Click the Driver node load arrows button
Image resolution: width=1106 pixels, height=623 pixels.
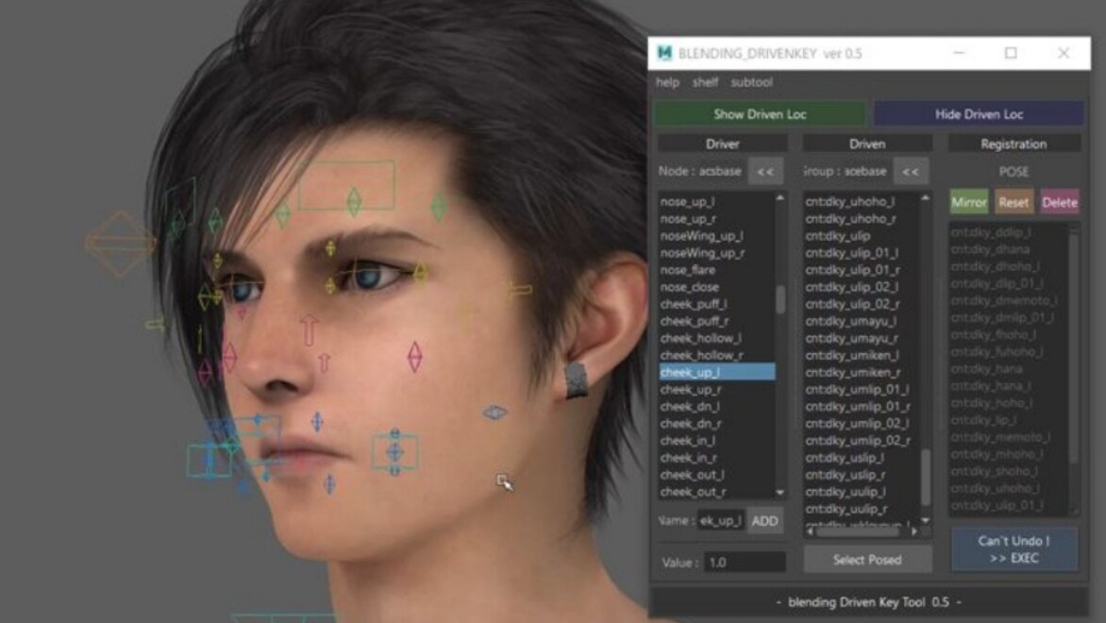coord(764,172)
